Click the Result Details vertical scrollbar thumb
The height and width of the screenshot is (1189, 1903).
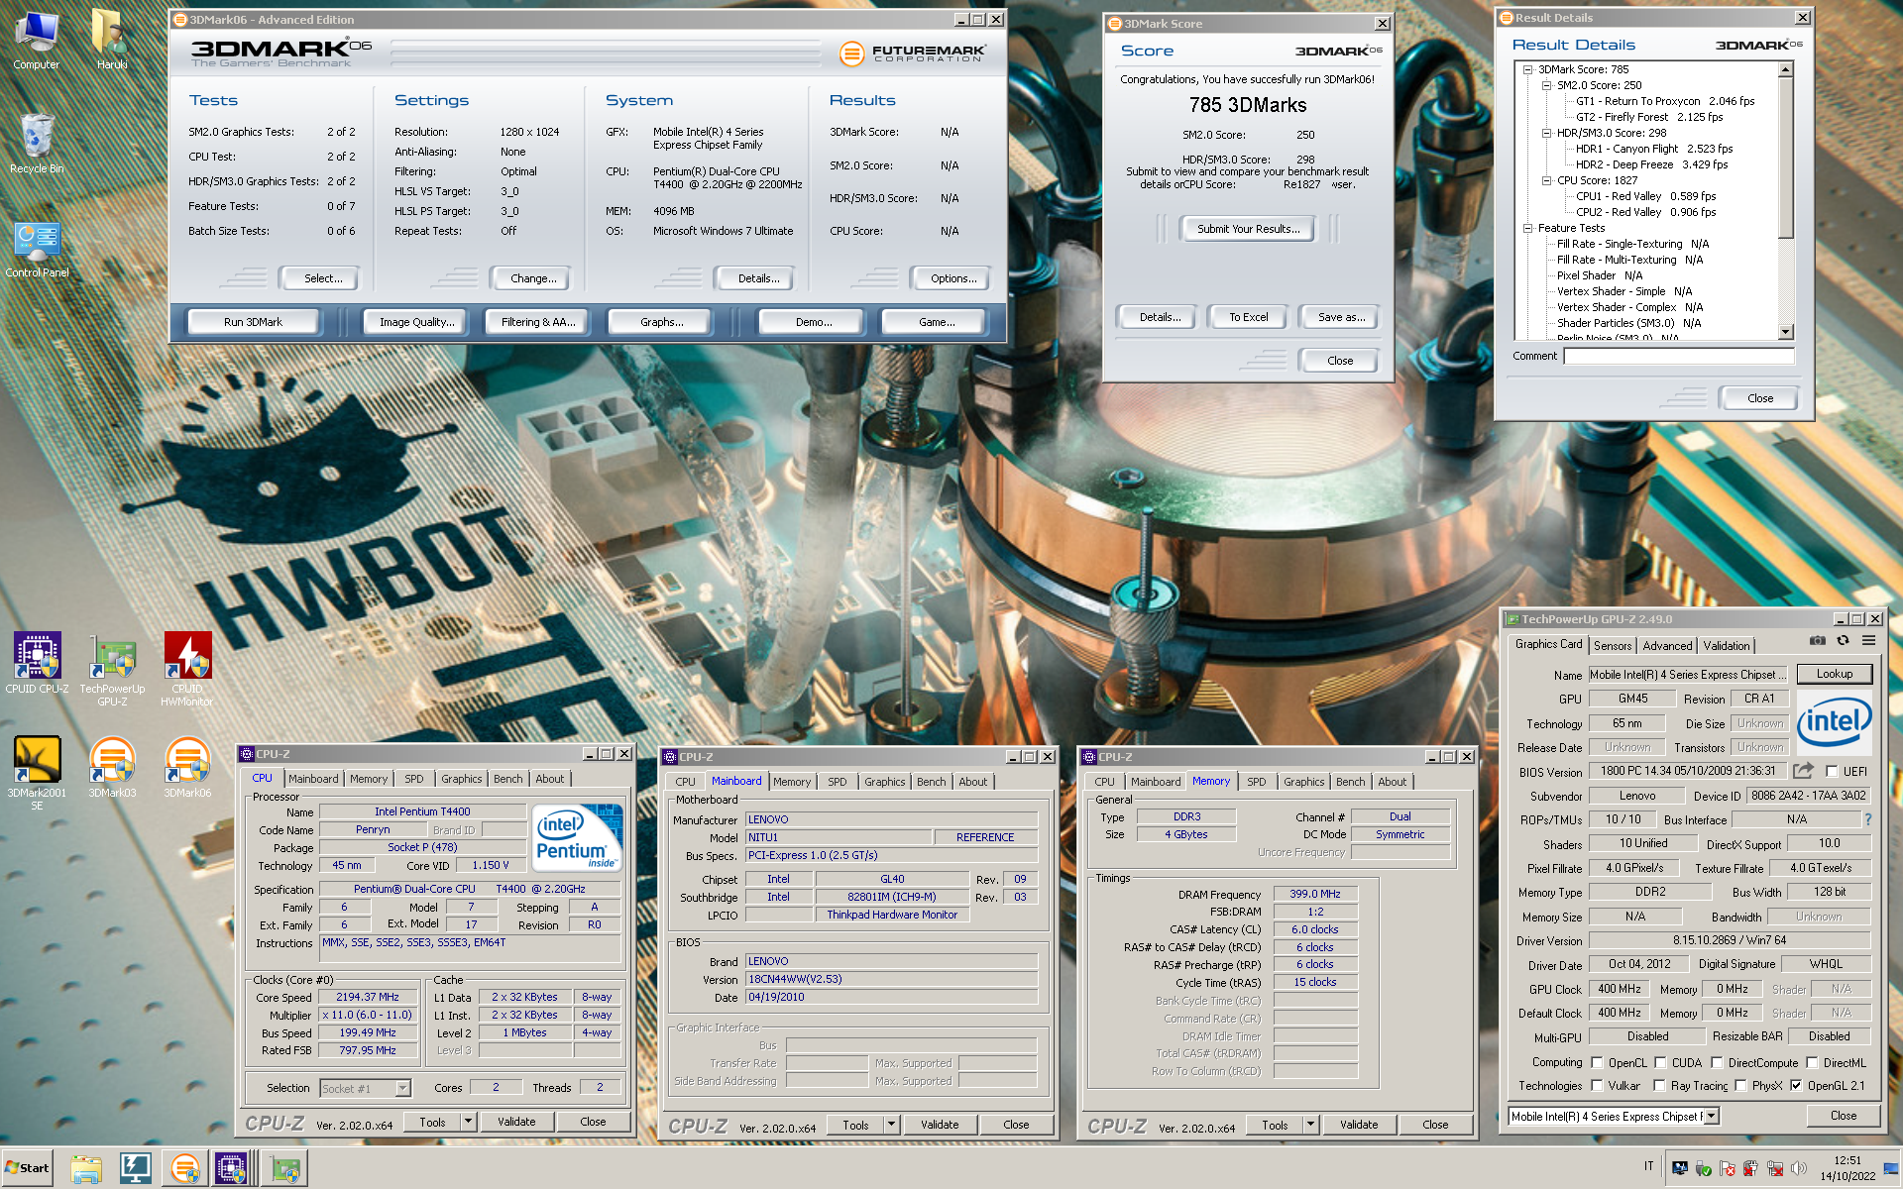tap(1785, 158)
